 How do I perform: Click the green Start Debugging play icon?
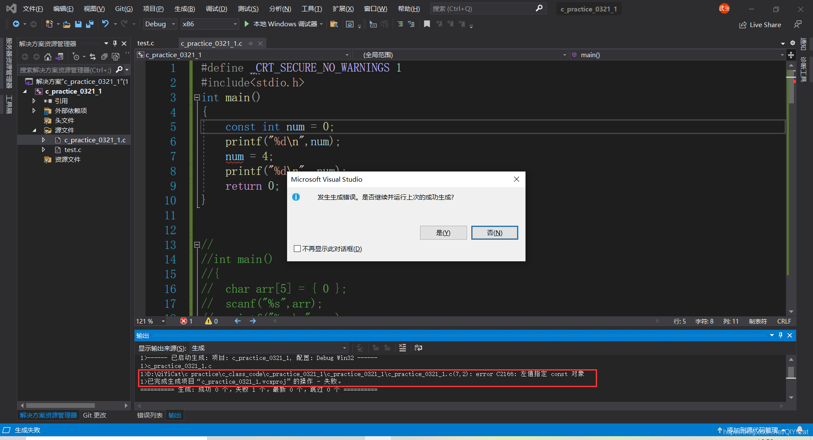pyautogui.click(x=247, y=24)
